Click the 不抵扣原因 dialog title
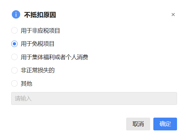The width and height of the screenshot is (186, 140). coord(40,15)
